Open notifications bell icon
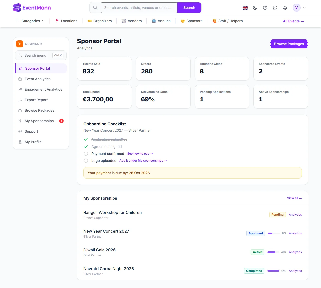The height and width of the screenshot is (288, 321). point(285,8)
